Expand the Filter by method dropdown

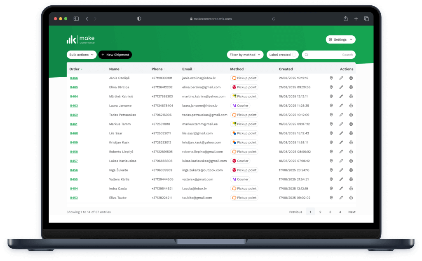point(245,55)
